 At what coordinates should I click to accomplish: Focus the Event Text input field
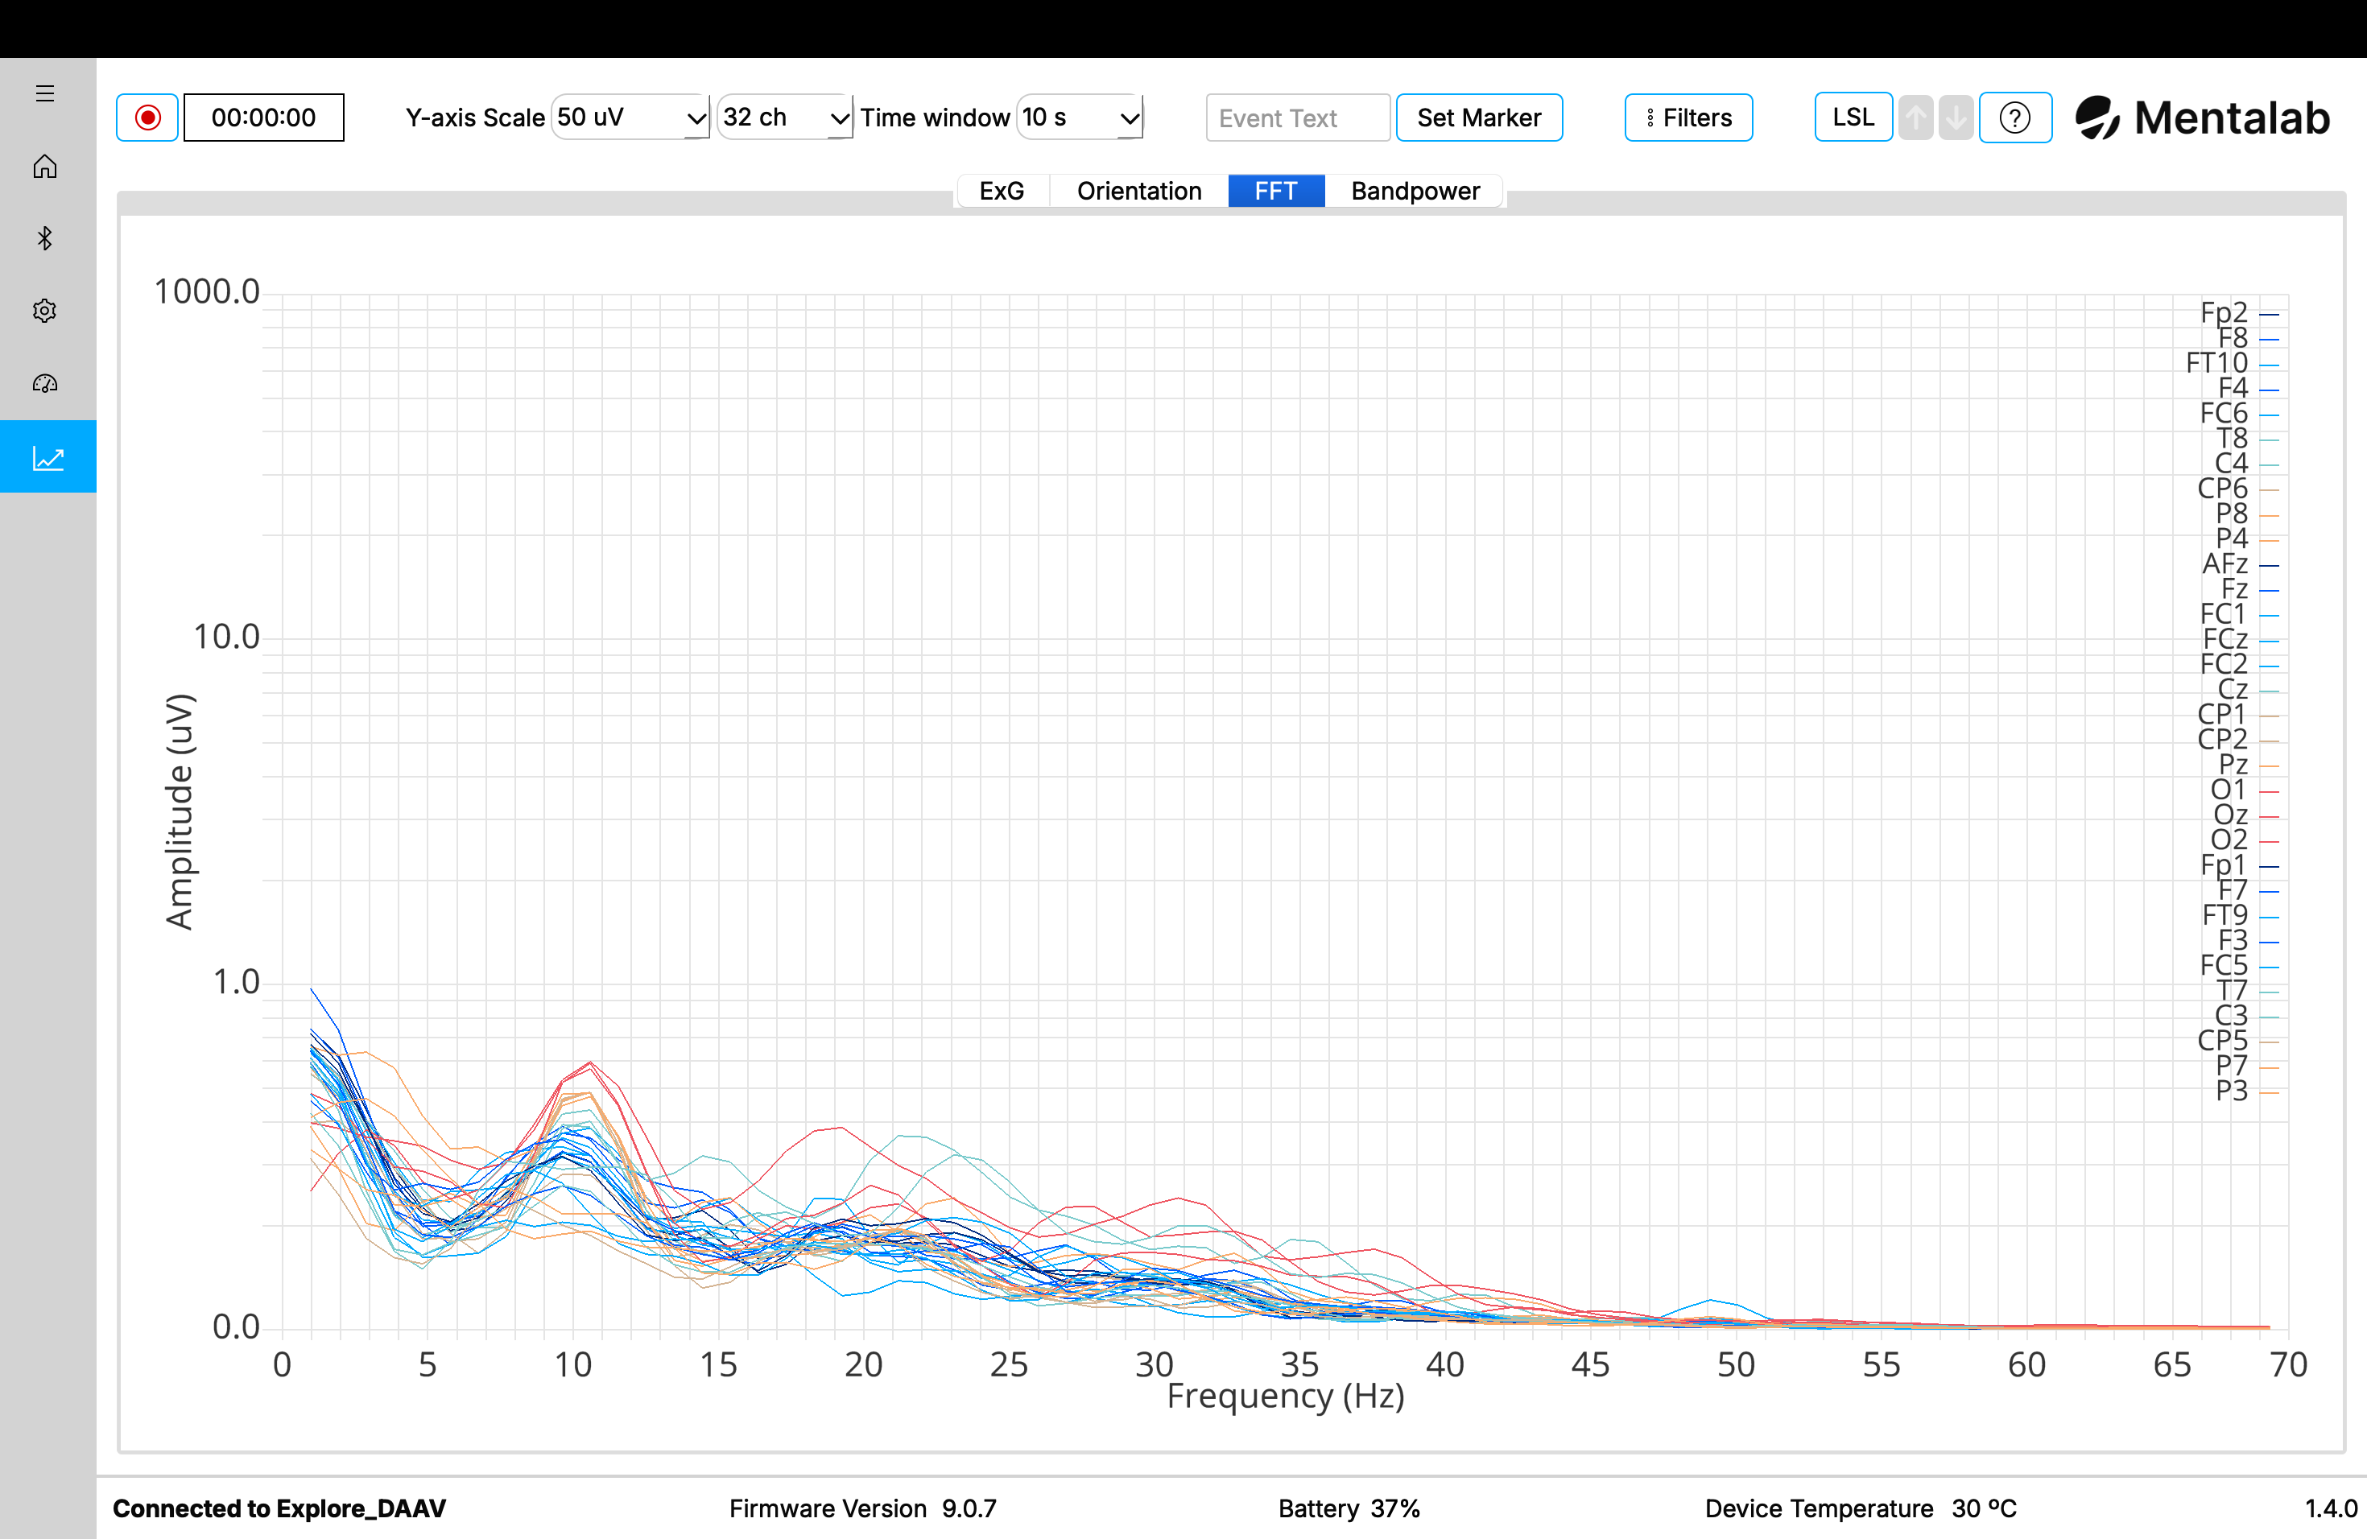pyautogui.click(x=1298, y=118)
